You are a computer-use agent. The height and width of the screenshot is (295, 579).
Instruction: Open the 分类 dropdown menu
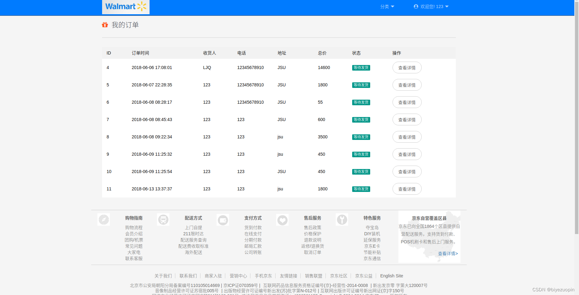[x=387, y=7]
